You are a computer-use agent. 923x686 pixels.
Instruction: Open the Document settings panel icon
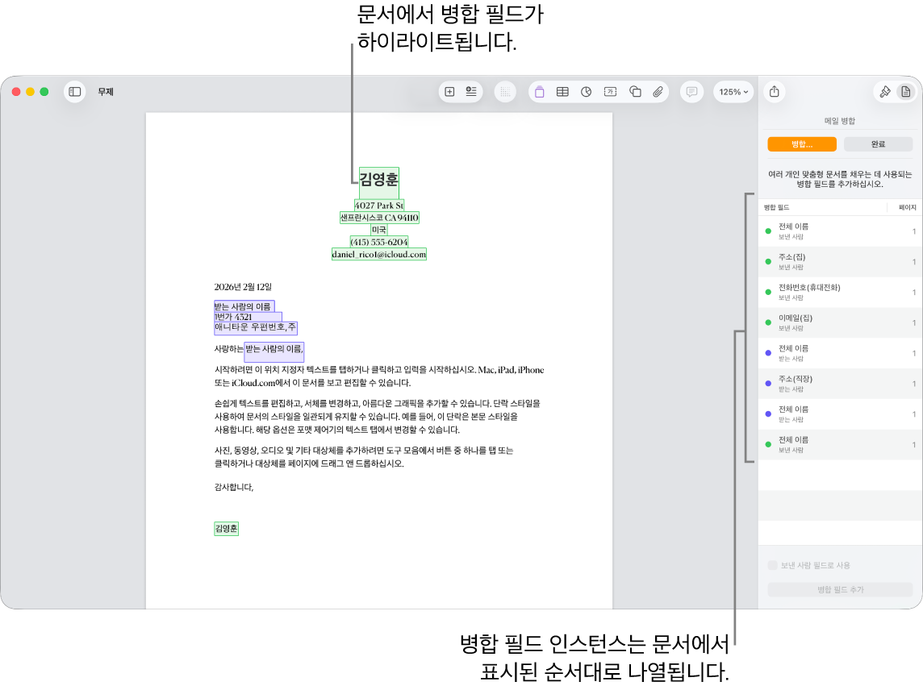tap(906, 92)
